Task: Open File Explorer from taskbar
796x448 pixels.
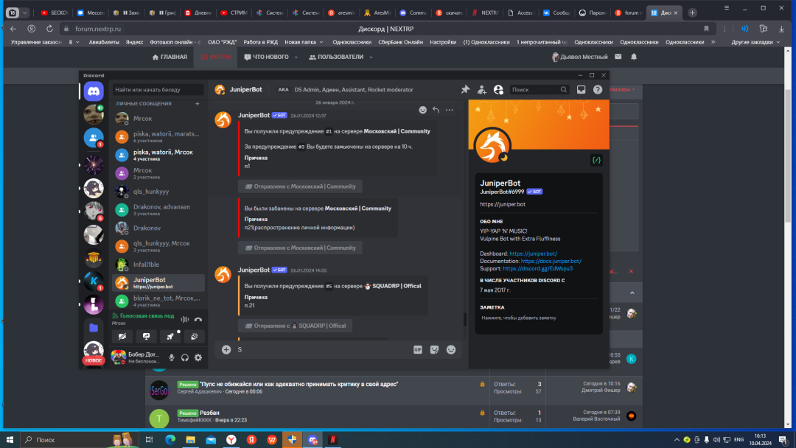Action: click(x=190, y=440)
